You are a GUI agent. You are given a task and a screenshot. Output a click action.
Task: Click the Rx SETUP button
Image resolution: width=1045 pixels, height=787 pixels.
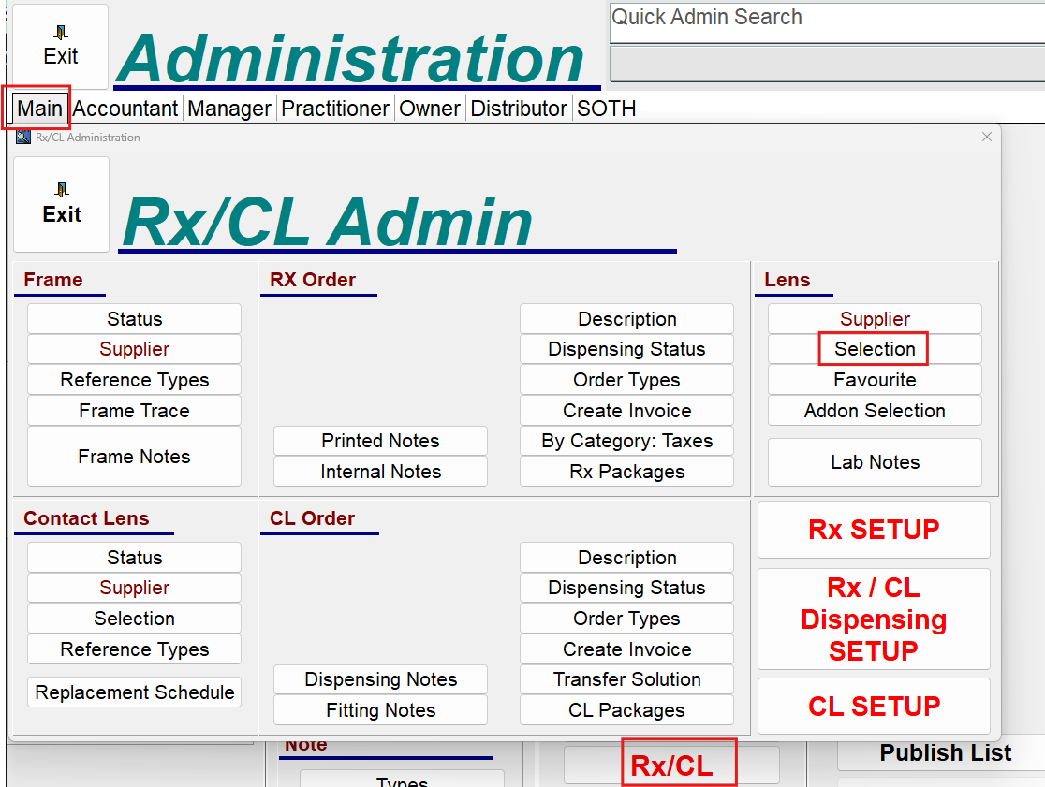coord(874,530)
